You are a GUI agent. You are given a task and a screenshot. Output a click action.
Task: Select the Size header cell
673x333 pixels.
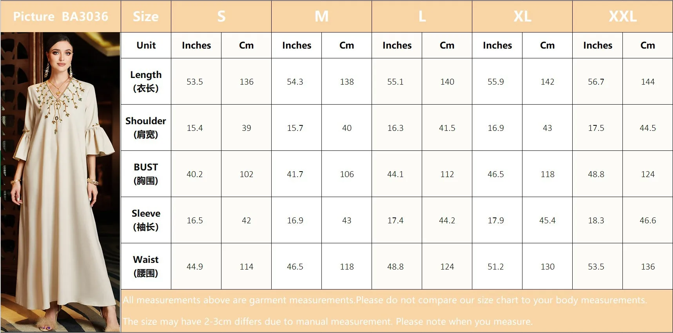(x=146, y=16)
